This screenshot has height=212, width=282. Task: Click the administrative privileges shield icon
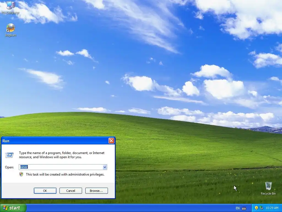tap(21, 174)
